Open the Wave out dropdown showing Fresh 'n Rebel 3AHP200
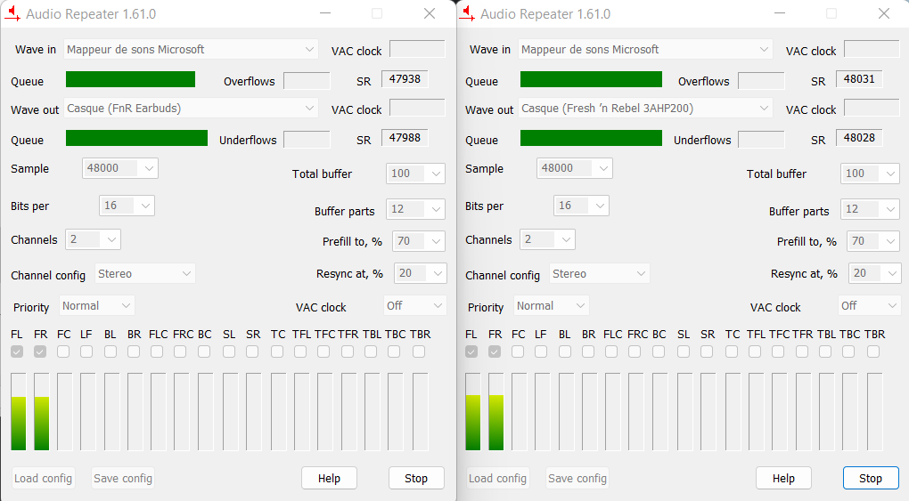909x501 pixels. 645,109
